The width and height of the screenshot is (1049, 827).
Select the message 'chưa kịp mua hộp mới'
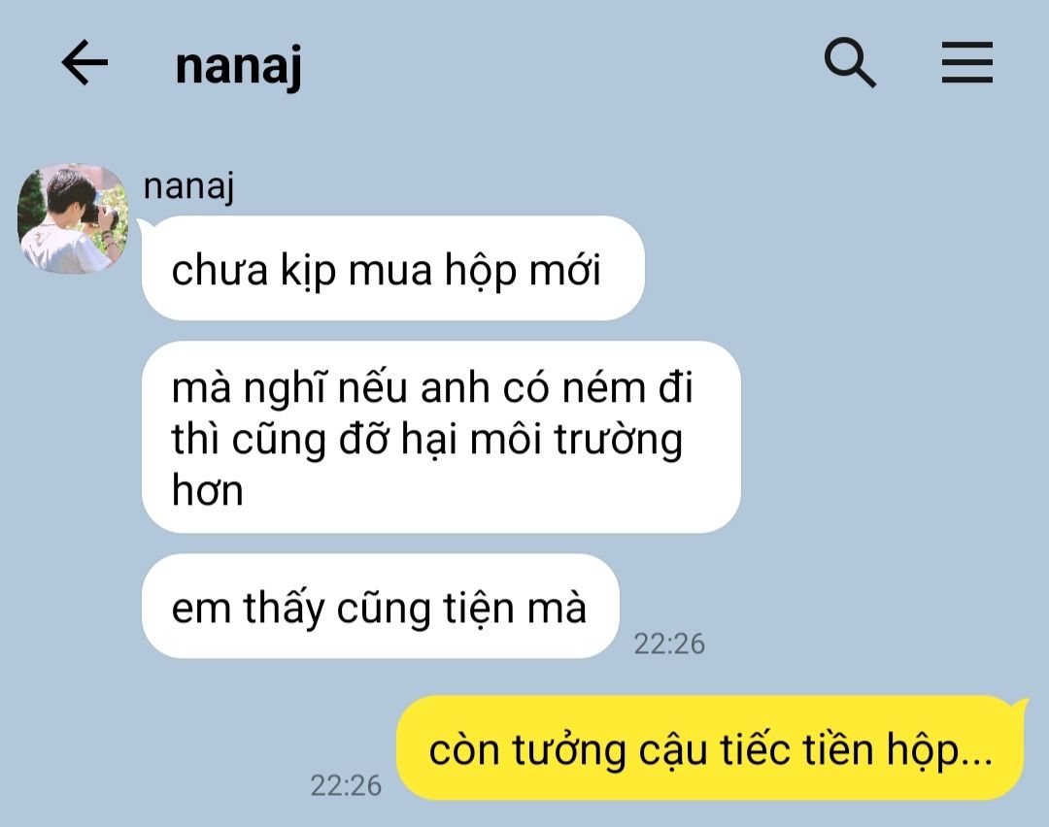392,268
